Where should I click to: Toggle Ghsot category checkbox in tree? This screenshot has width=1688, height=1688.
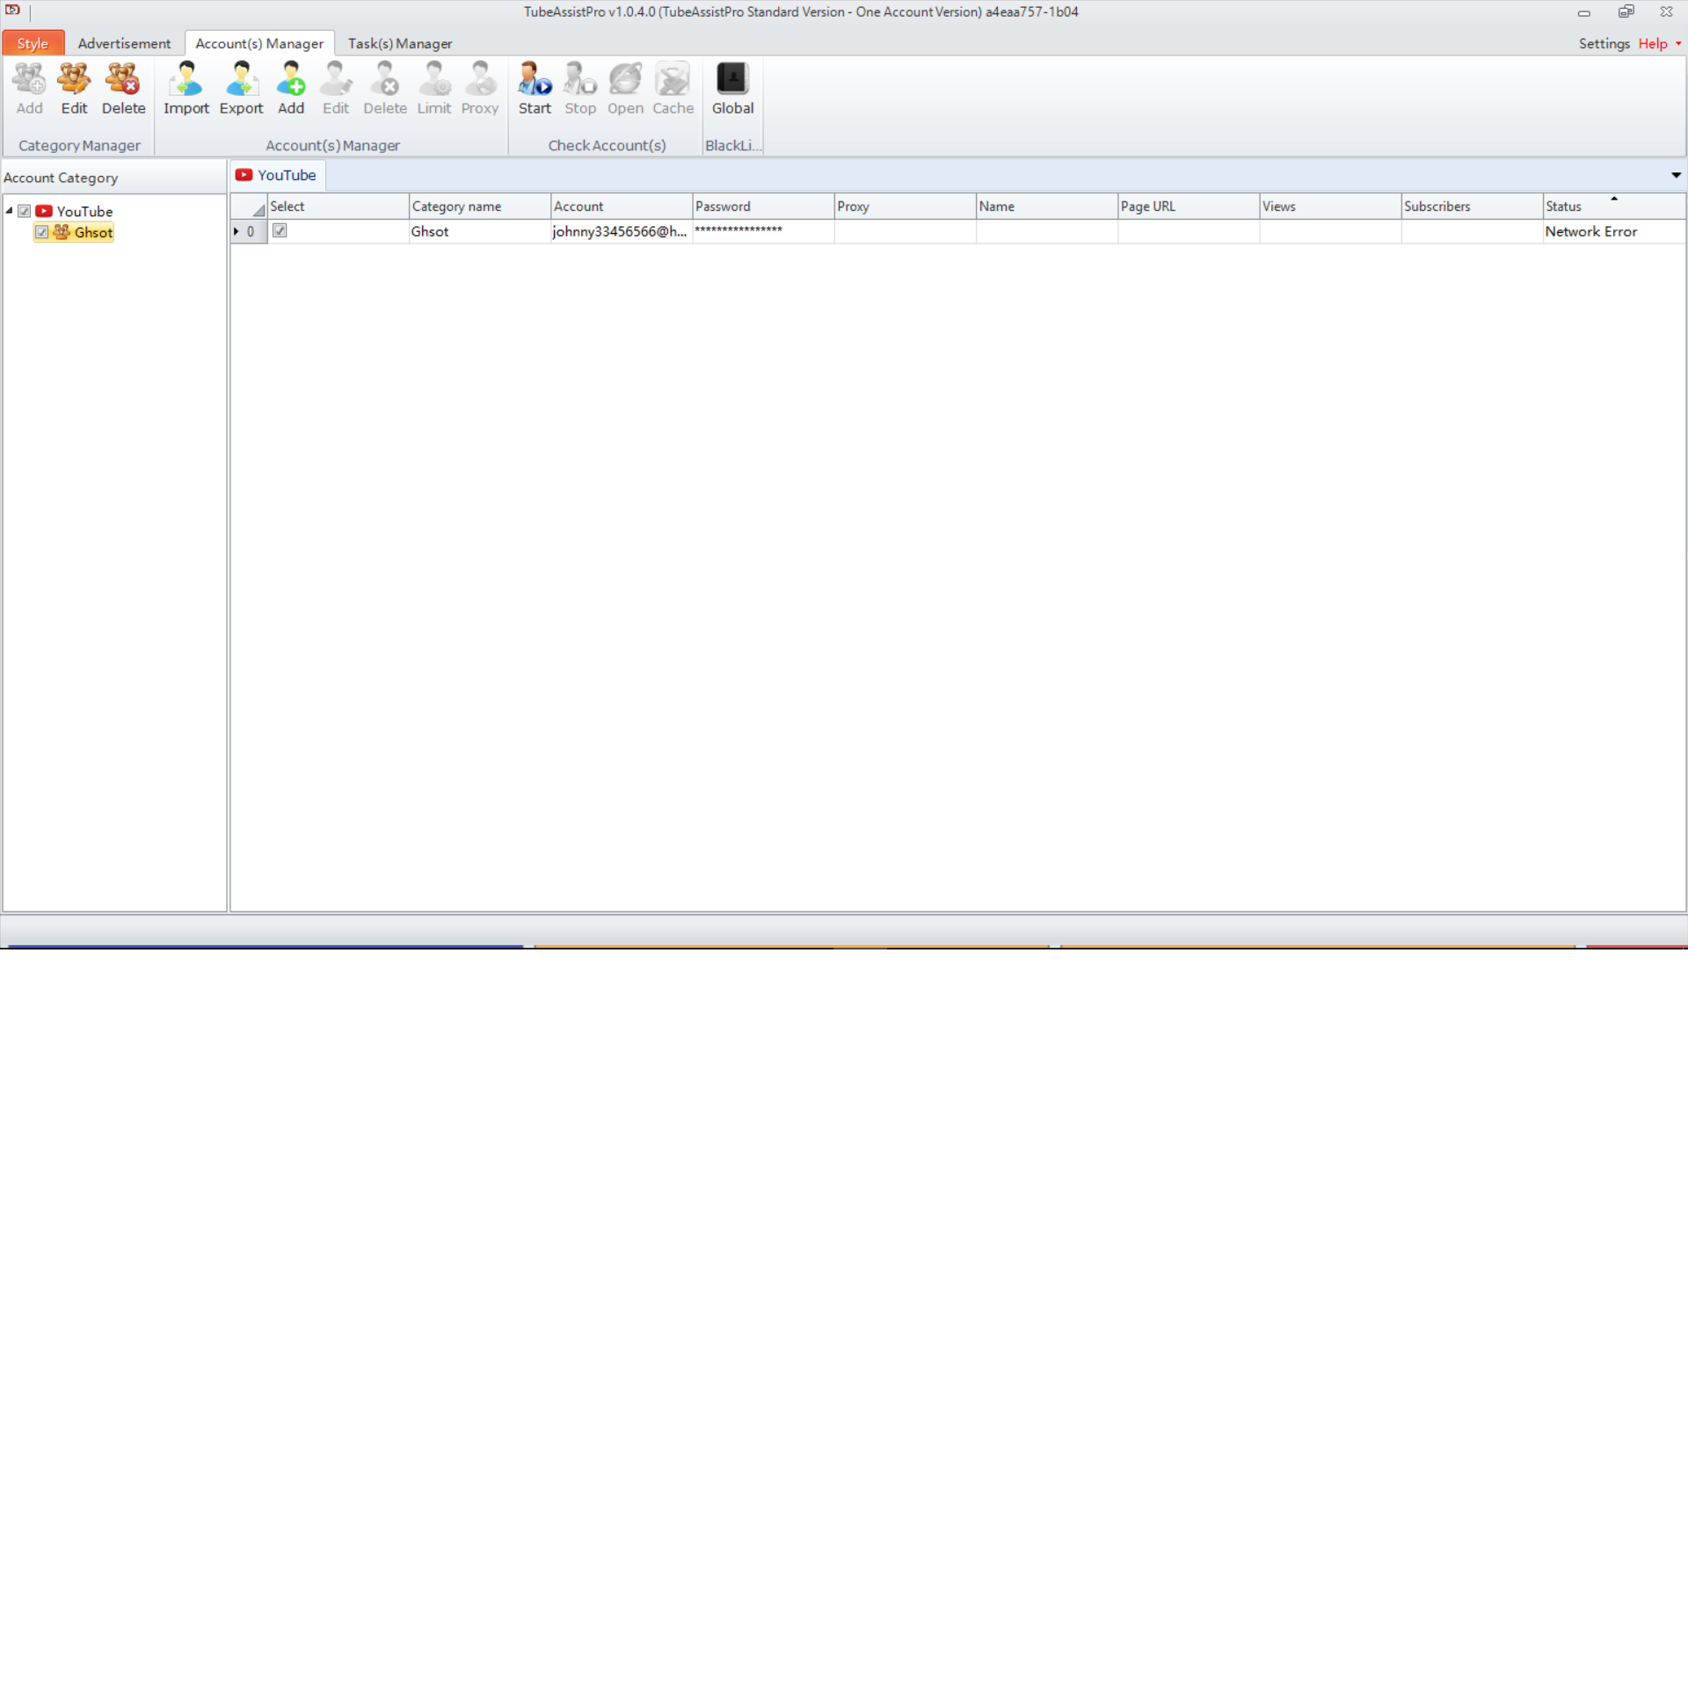point(41,232)
